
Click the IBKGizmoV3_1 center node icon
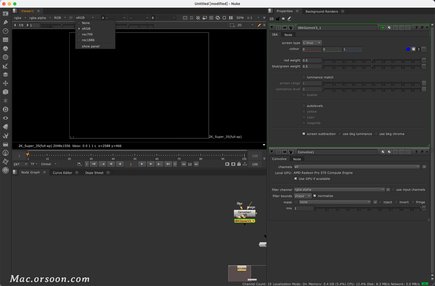pos(278,27)
